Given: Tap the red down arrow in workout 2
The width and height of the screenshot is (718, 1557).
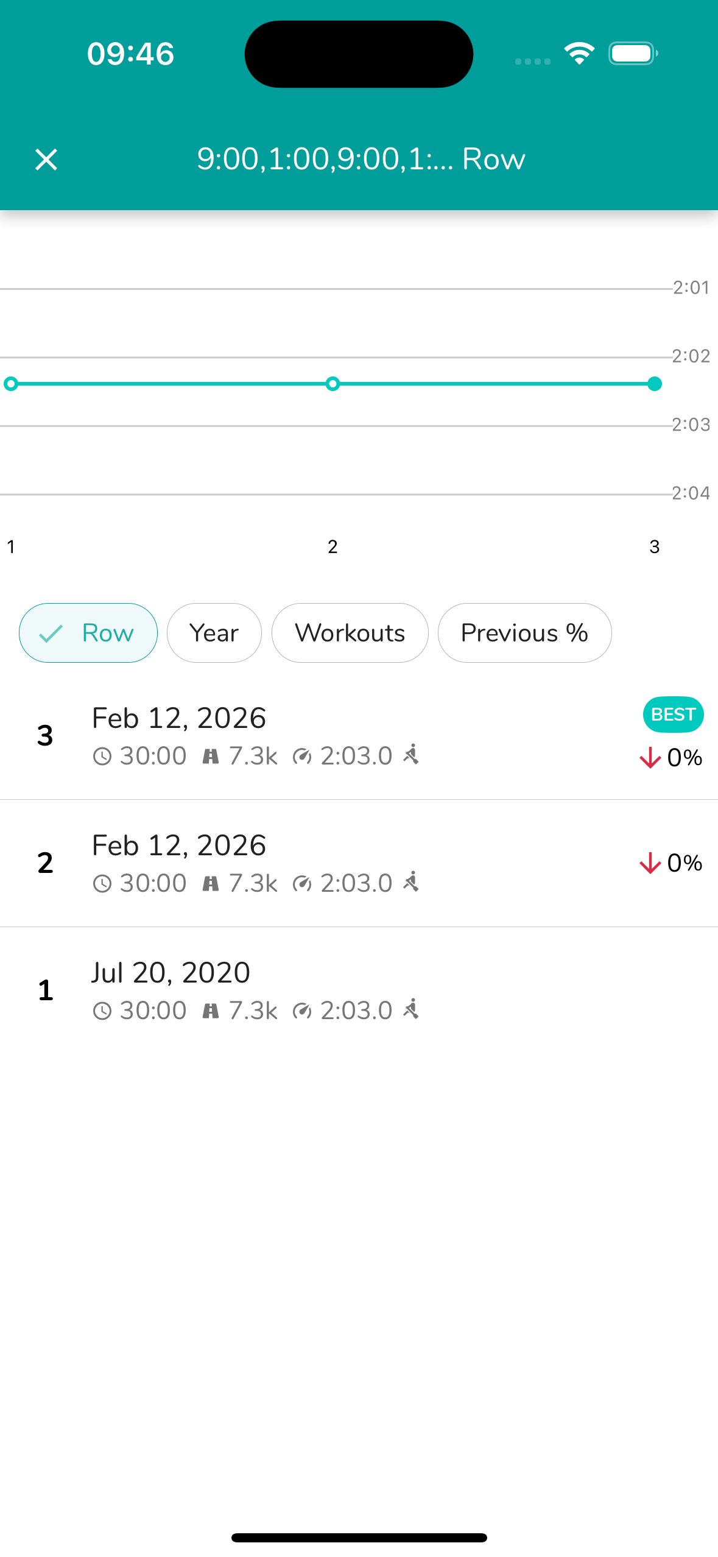Looking at the screenshot, I should (650, 863).
